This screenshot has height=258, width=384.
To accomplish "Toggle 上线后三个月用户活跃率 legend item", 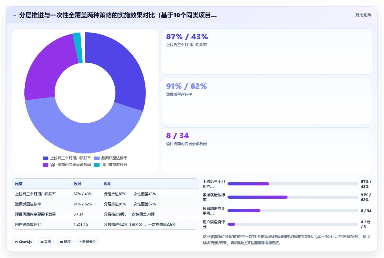I will coord(67,158).
